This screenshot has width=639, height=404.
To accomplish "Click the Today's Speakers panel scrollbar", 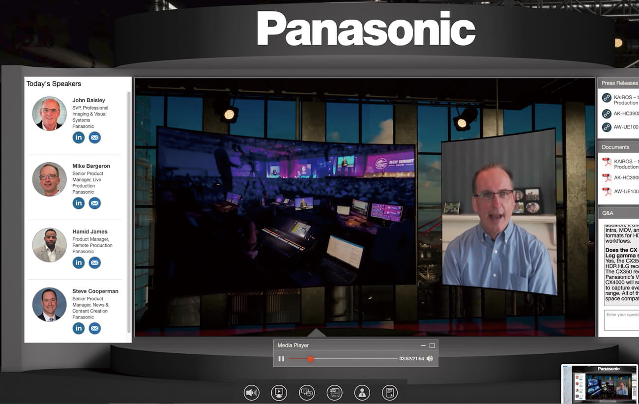I will coord(129,212).
